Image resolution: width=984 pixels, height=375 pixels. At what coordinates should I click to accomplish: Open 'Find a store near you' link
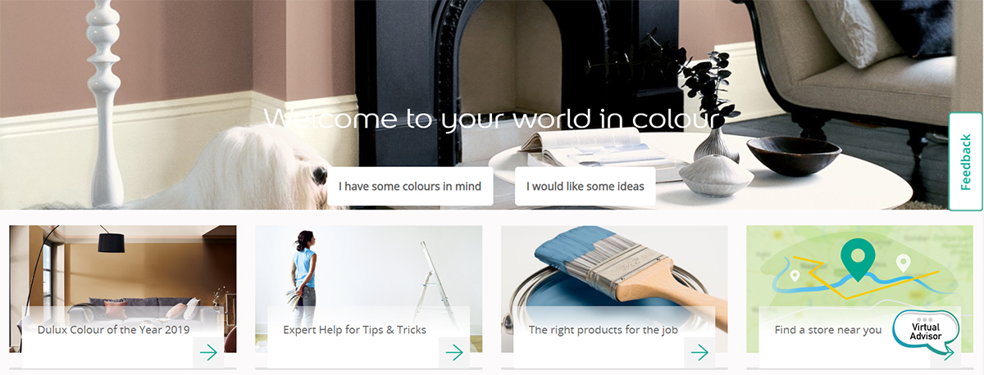pyautogui.click(x=828, y=330)
